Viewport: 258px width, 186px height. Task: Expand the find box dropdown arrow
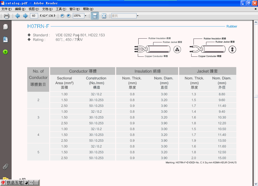point(138,16)
